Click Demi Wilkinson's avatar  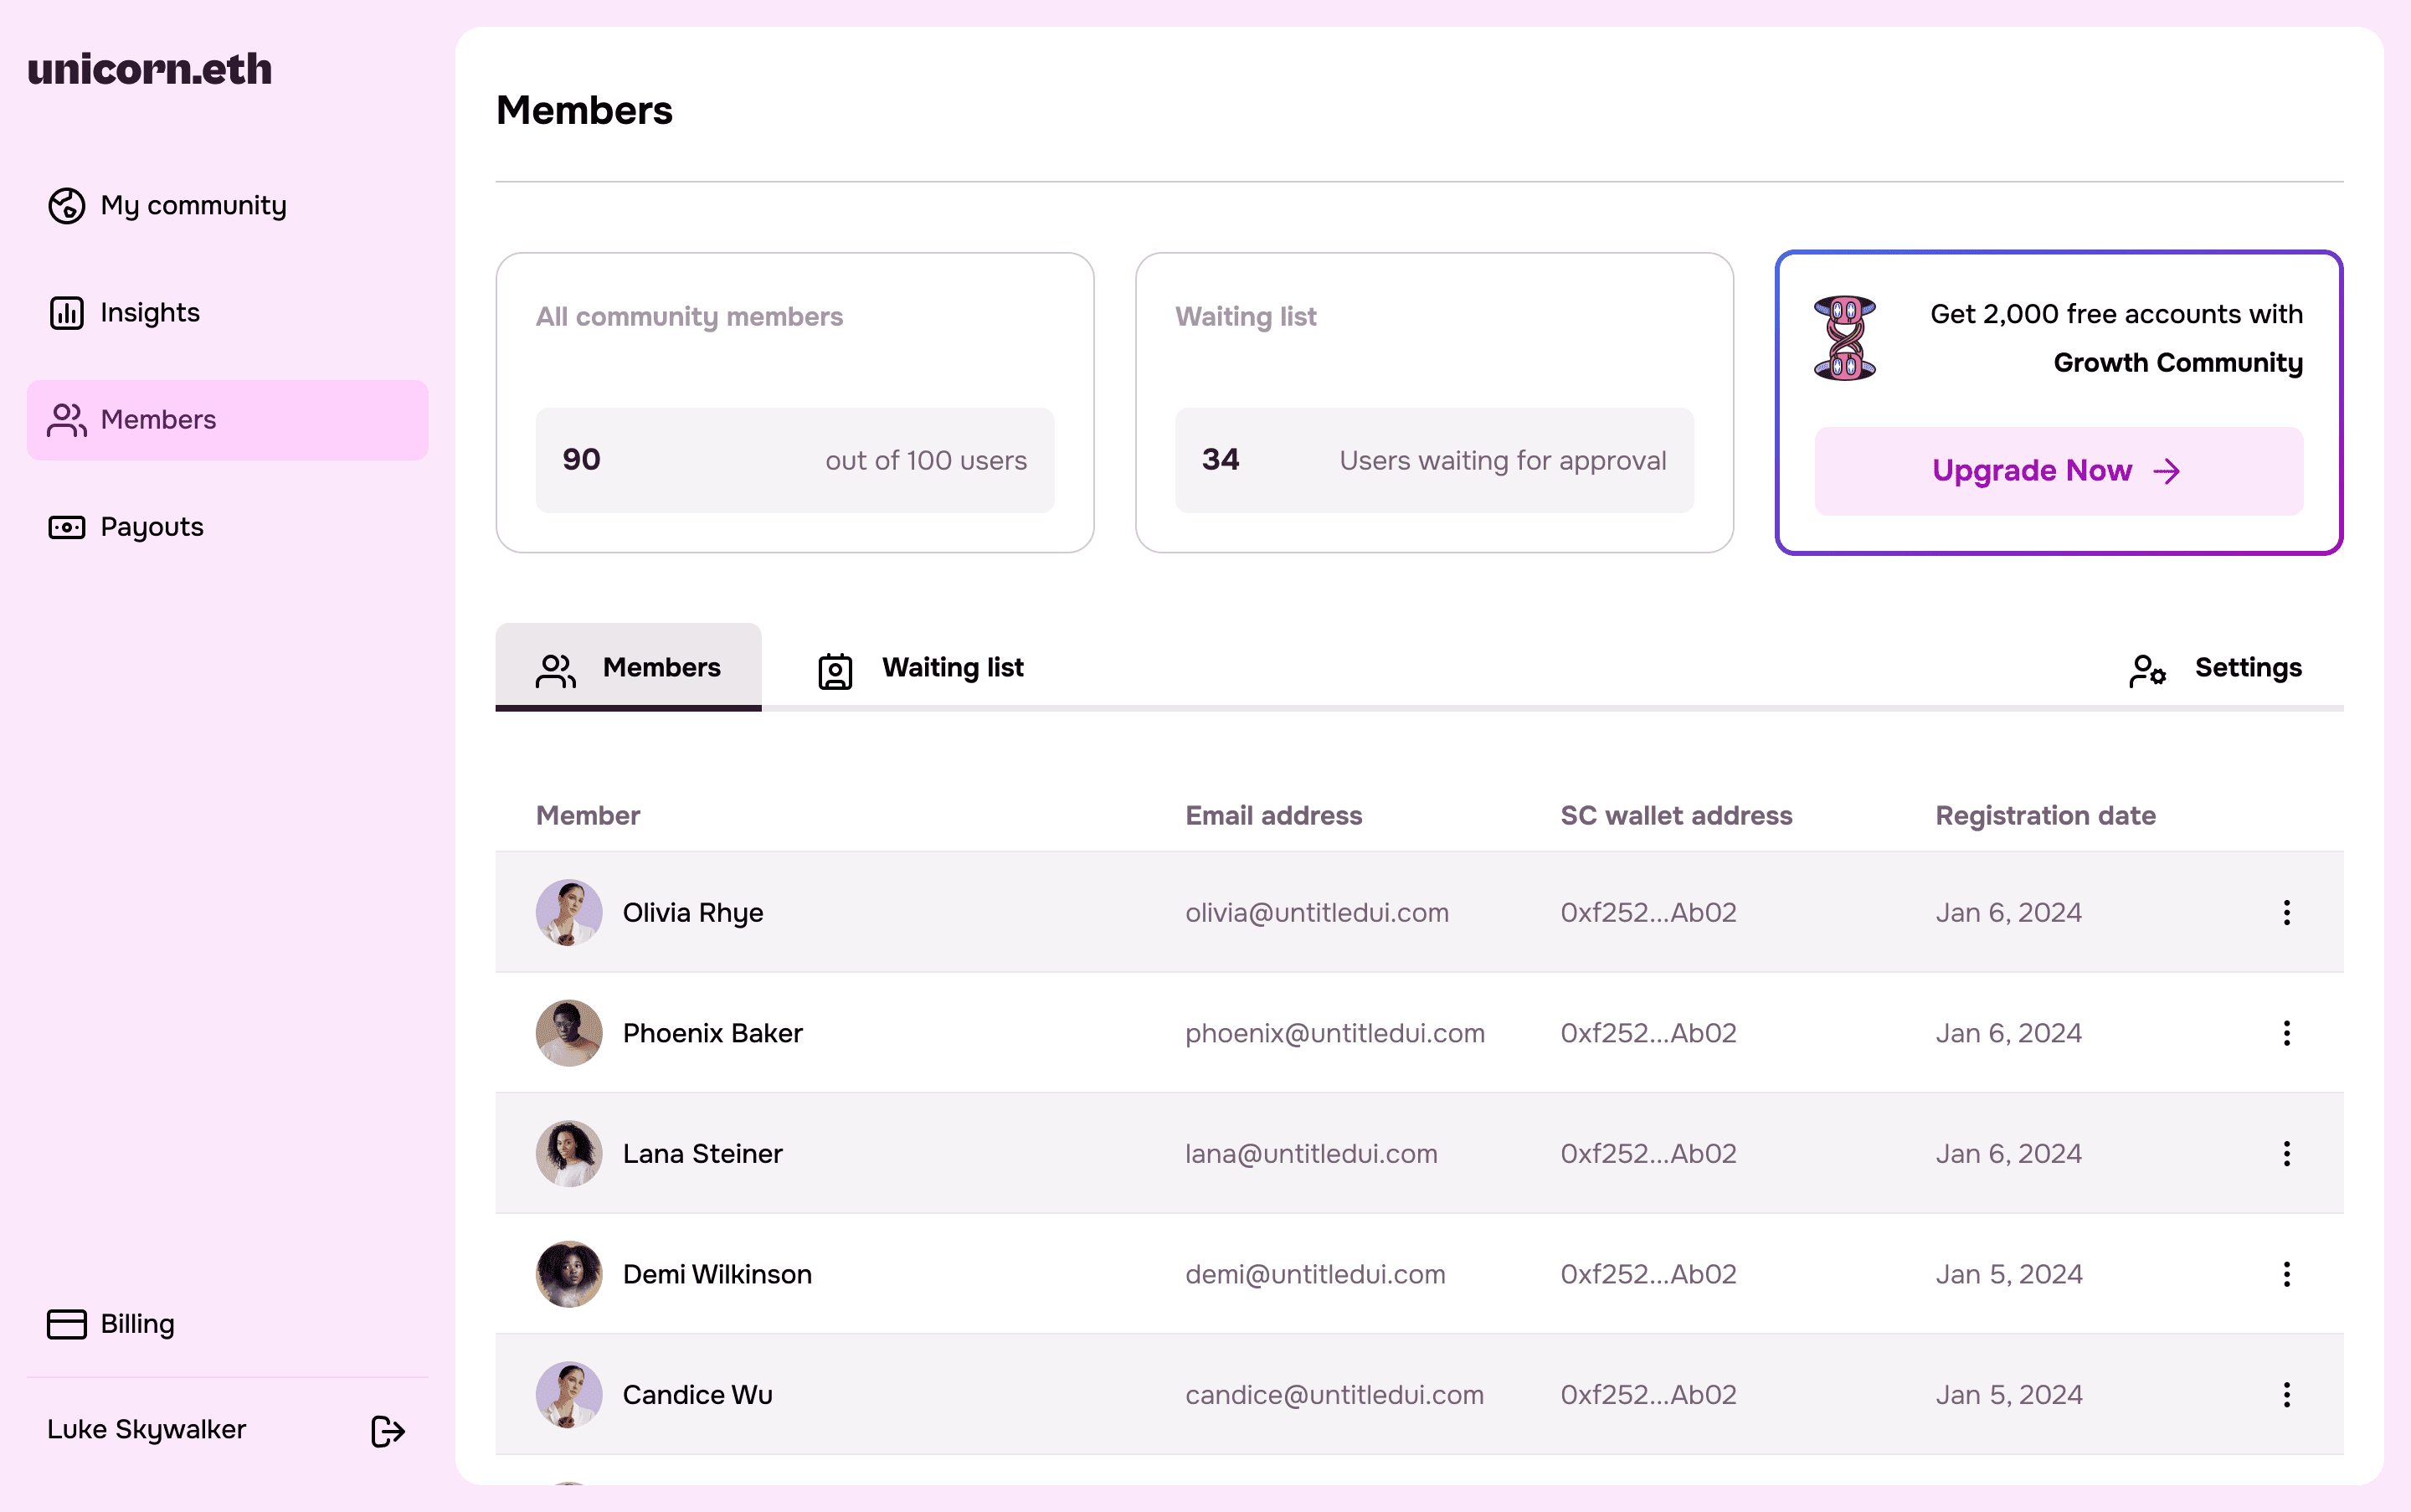(569, 1274)
